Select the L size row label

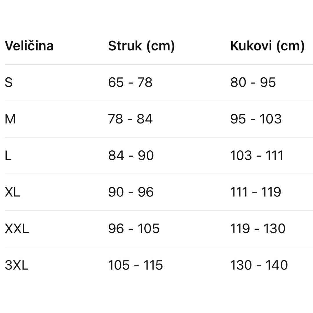[x=8, y=156]
